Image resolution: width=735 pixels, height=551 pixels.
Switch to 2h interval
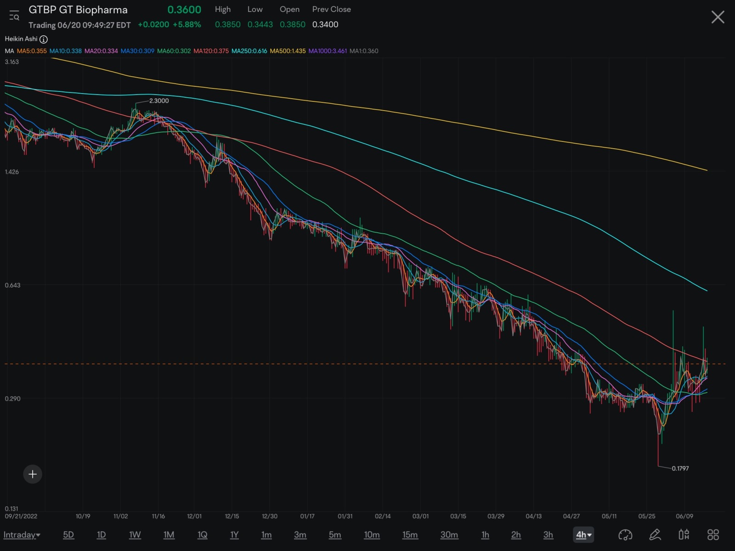point(516,535)
